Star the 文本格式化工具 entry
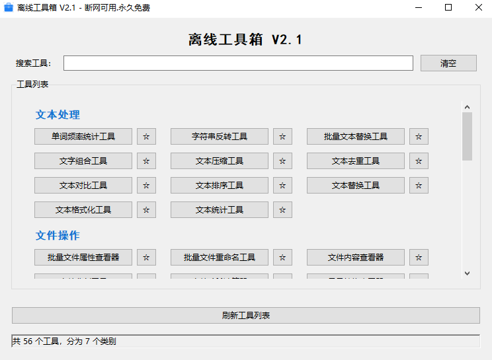This screenshot has height=360, width=492. pyautogui.click(x=146, y=209)
